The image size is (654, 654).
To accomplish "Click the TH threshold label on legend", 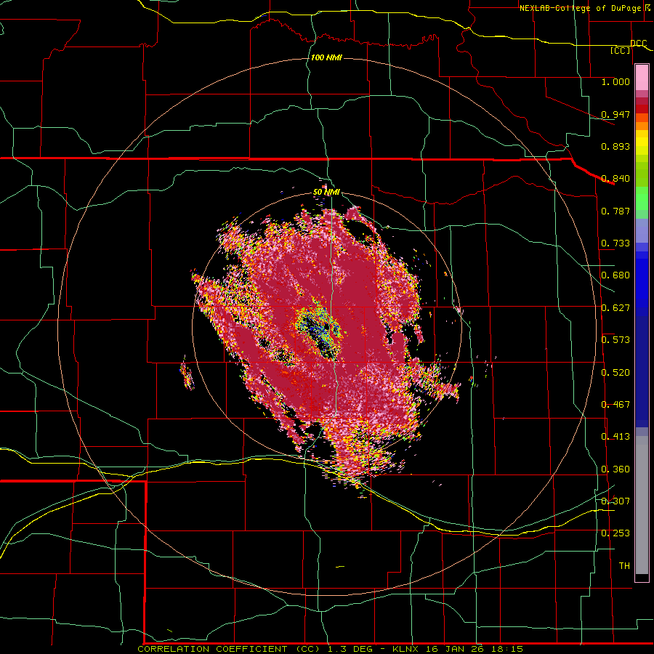I will [x=624, y=566].
